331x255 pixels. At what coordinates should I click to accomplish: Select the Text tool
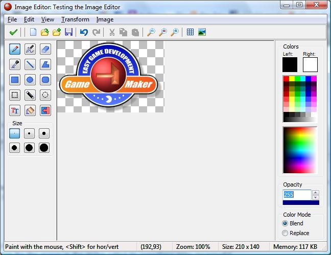(x=15, y=110)
